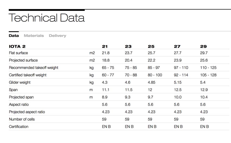Open the Delivery tab
This screenshot has width=231, height=143.
57,36
